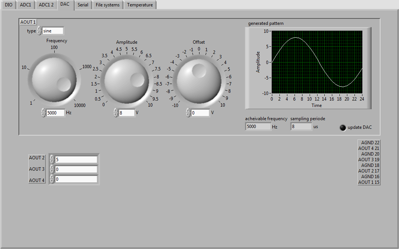Click the AGND 18 pin label
This screenshot has width=399, height=249.
tap(370, 165)
